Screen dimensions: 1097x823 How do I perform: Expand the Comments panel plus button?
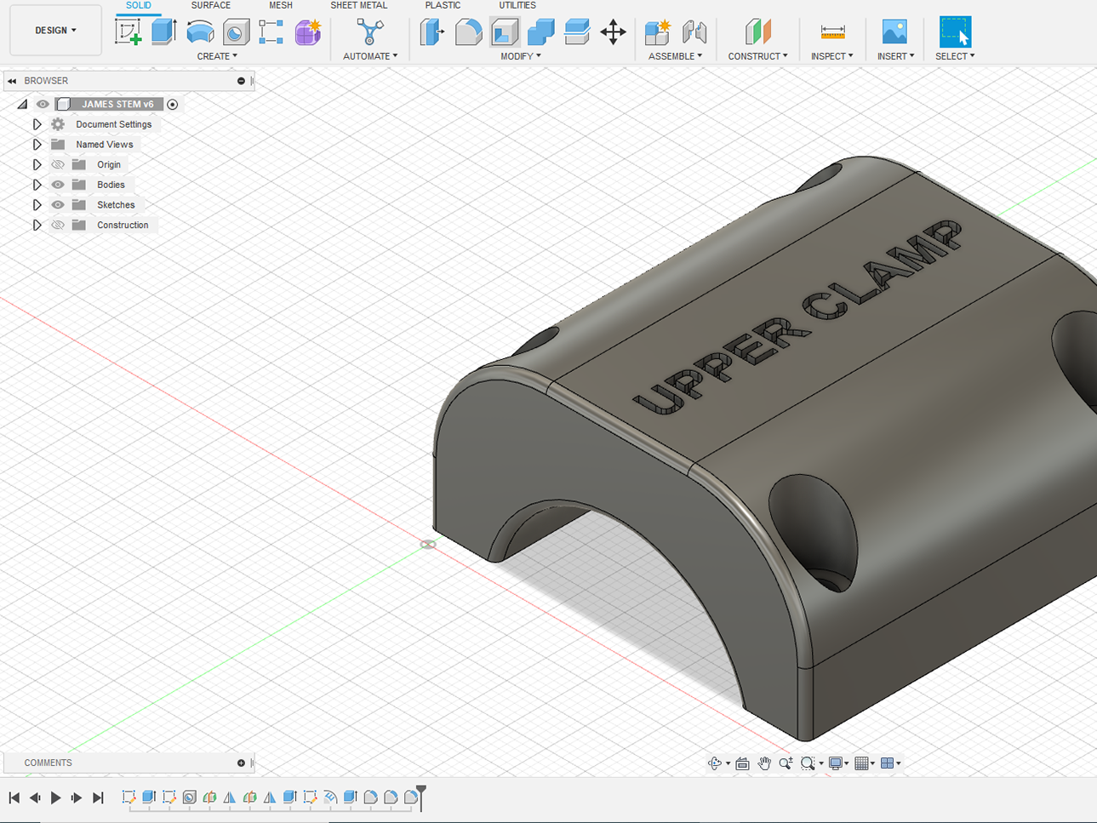(241, 763)
